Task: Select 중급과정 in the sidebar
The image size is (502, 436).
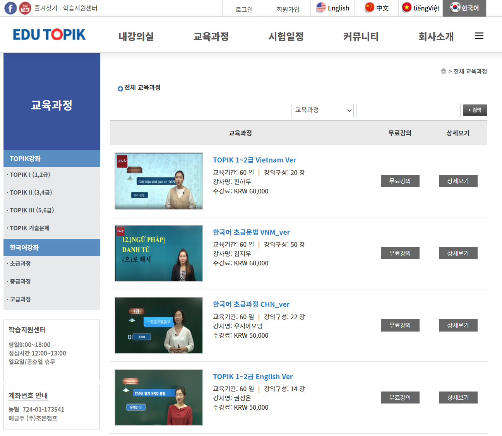Action: [x=21, y=282]
